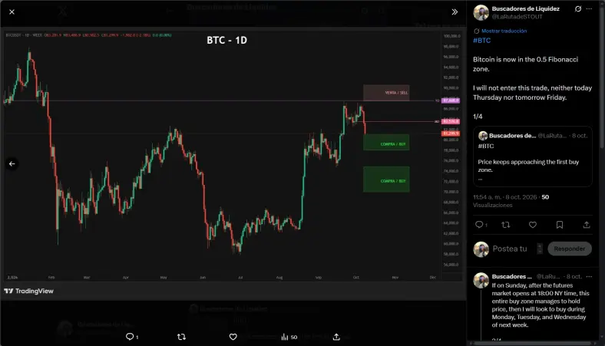This screenshot has width=605, height=346.
Task: Click the horizontal scrollbar at panel bottom
Action: [533, 343]
